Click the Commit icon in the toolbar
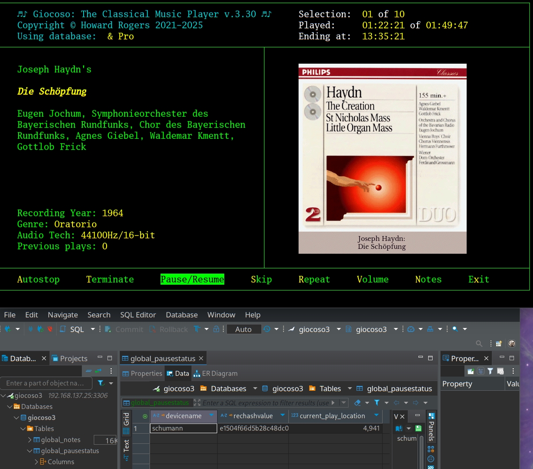Image resolution: width=533 pixels, height=469 pixels. [x=108, y=329]
